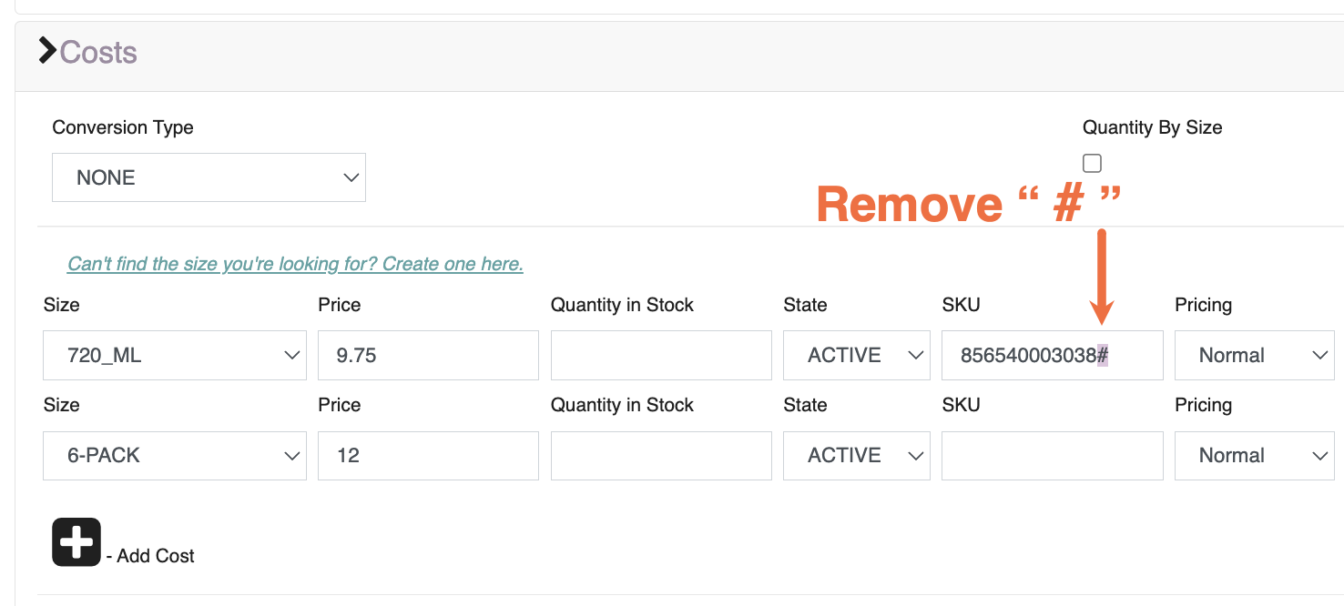Click the '- Add Cost' label text

150,556
